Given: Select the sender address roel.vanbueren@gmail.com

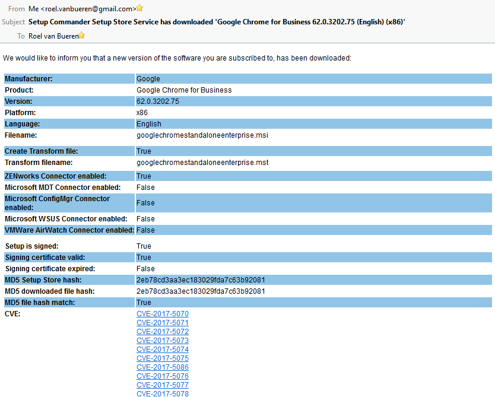Looking at the screenshot, I should point(88,9).
